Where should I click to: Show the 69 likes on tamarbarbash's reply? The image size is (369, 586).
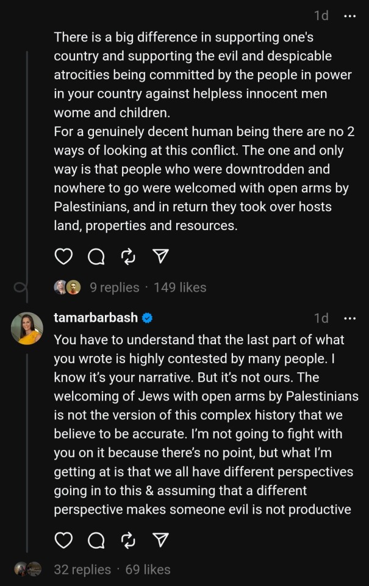(x=148, y=570)
